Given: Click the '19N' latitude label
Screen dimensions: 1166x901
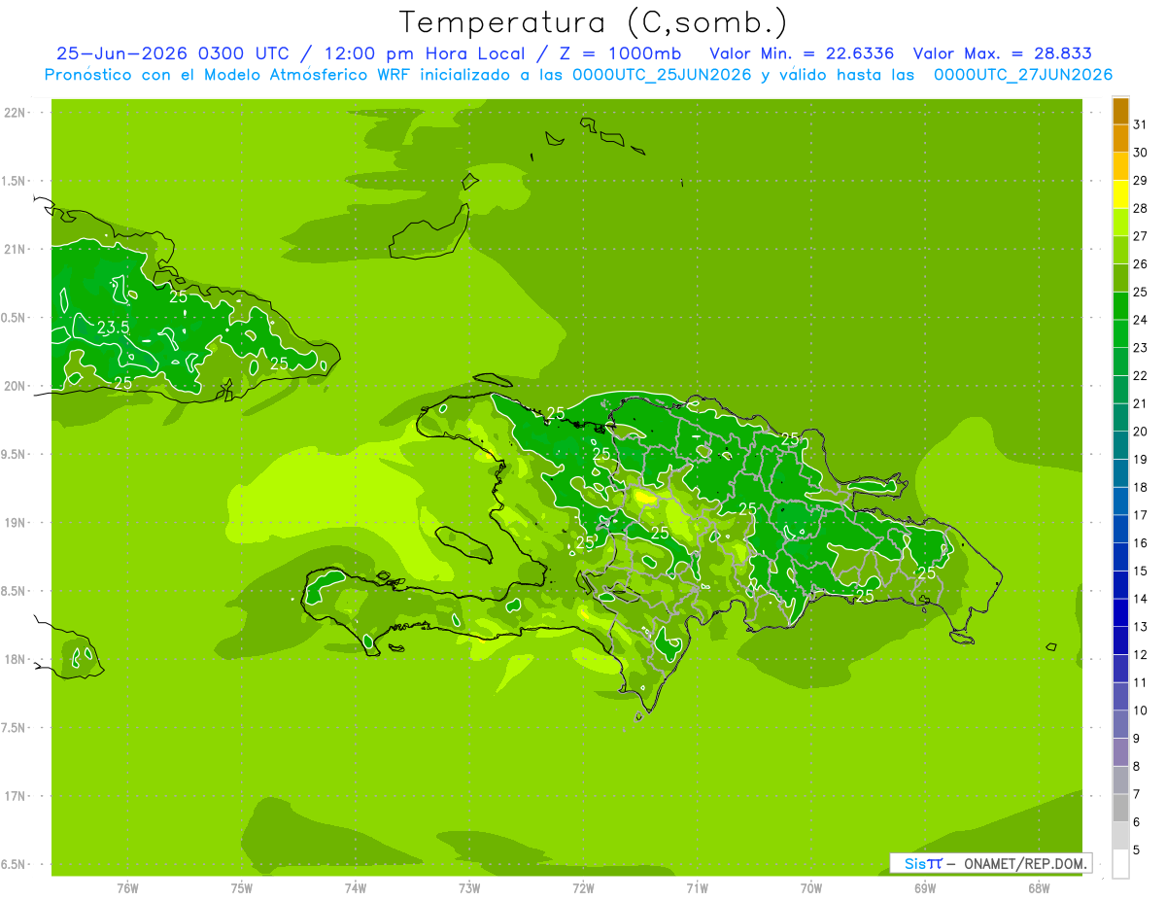Looking at the screenshot, I should tap(16, 523).
